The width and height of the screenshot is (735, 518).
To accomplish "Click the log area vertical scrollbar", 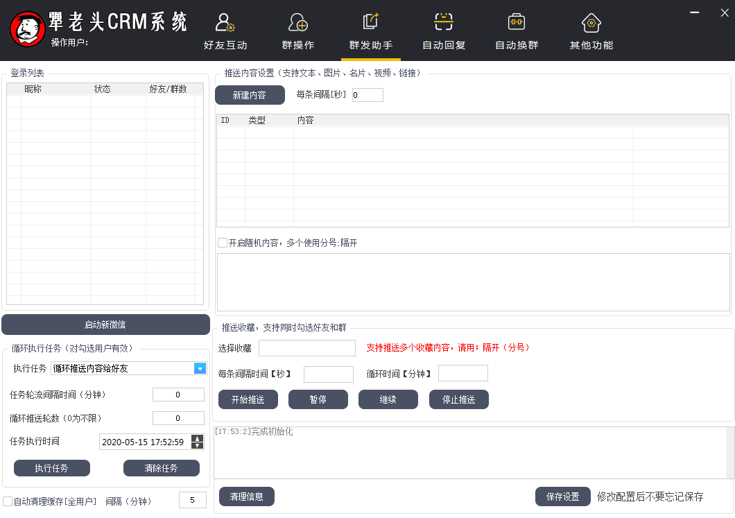I will tap(729, 452).
